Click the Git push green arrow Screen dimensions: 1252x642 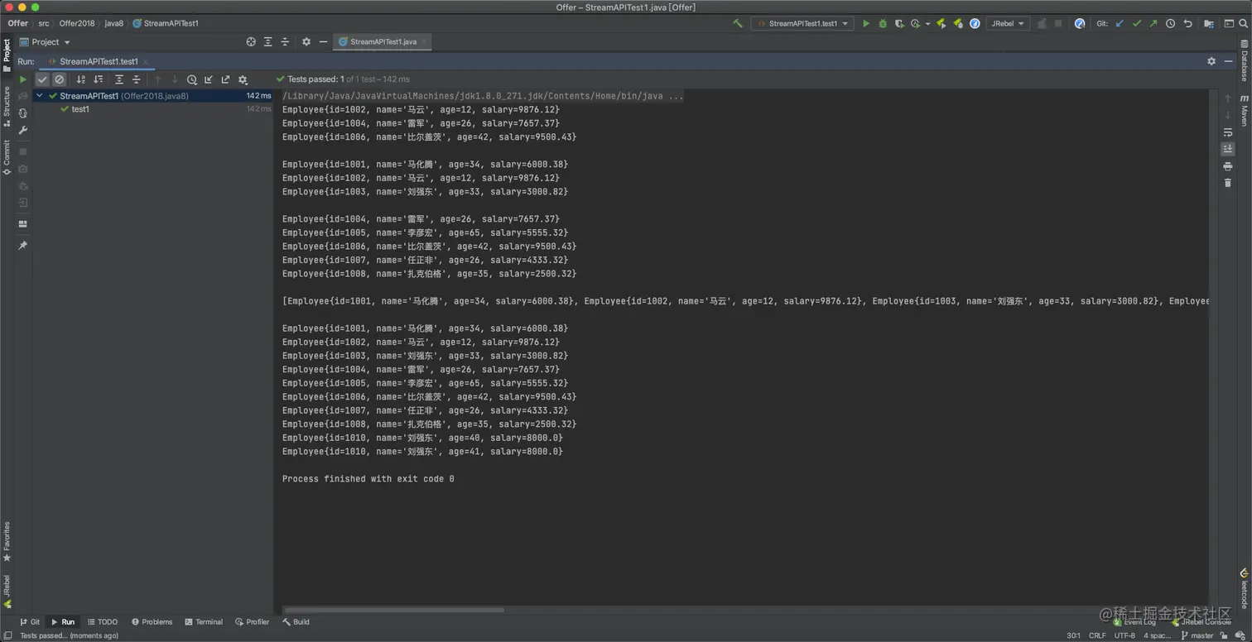click(1153, 24)
